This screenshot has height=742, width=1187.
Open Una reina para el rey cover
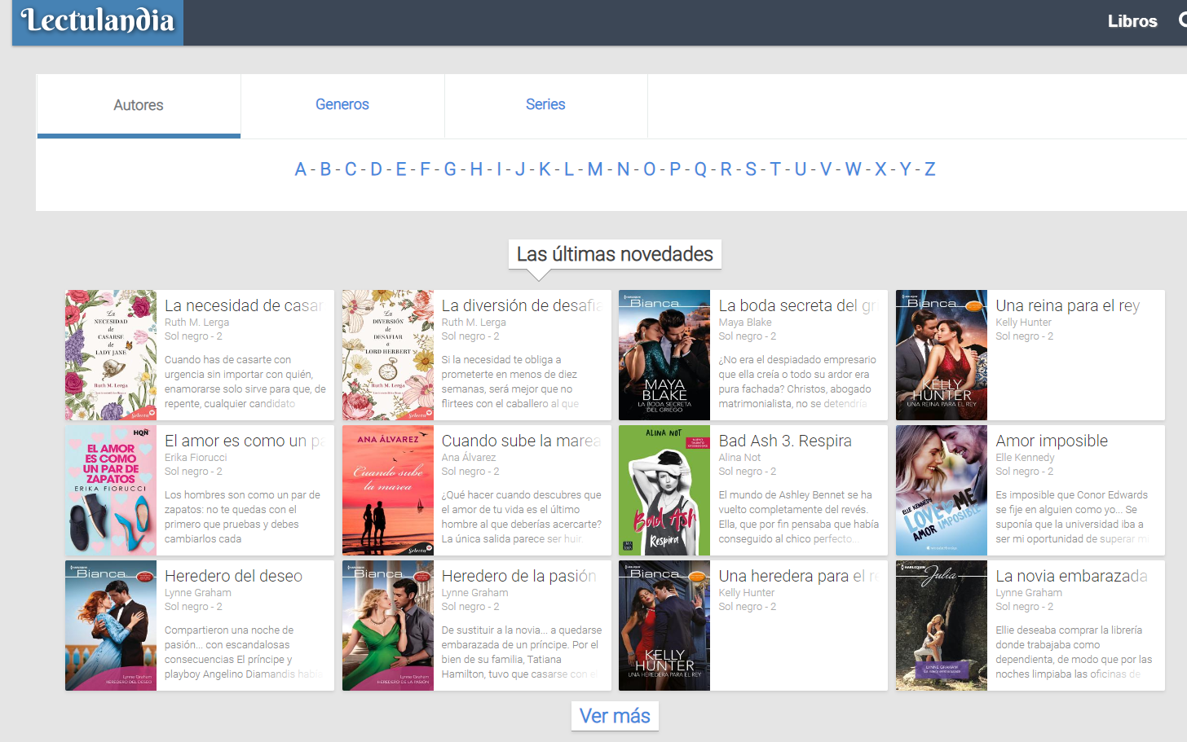tap(942, 355)
